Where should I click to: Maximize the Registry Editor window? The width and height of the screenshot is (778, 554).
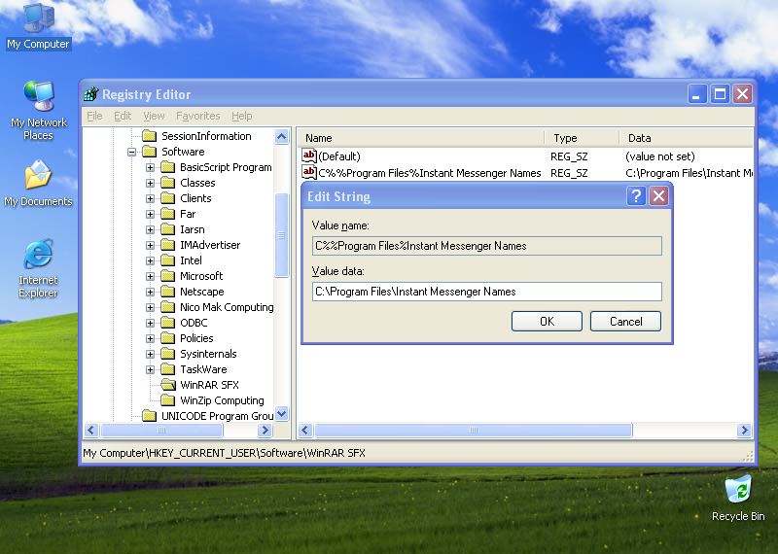(x=720, y=93)
